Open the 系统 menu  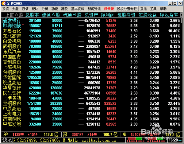6,9
